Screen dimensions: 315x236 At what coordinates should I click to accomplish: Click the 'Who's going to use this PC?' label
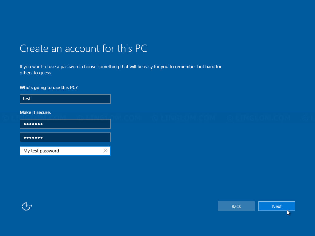(x=49, y=88)
